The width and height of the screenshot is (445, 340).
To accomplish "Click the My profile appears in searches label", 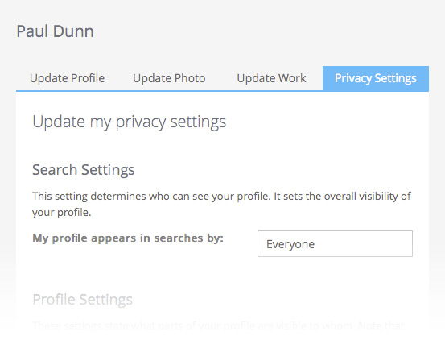I will pos(128,238).
